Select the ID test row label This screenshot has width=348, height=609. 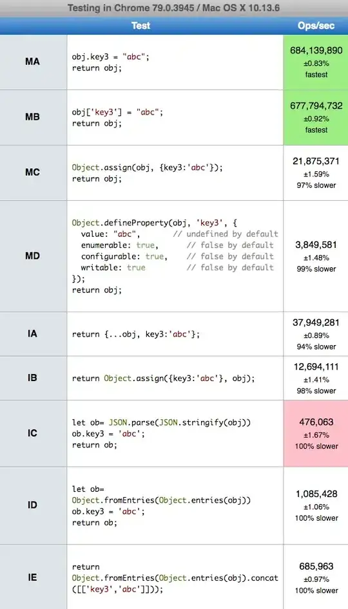(x=32, y=505)
